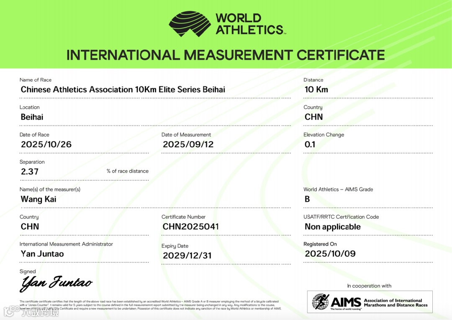Click the Distance value '10 Km'
Viewport: 452px width, 320px height.
click(316, 90)
